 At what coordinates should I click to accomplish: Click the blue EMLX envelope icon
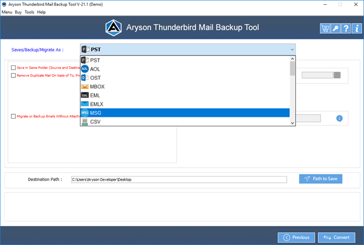pyautogui.click(x=85, y=104)
